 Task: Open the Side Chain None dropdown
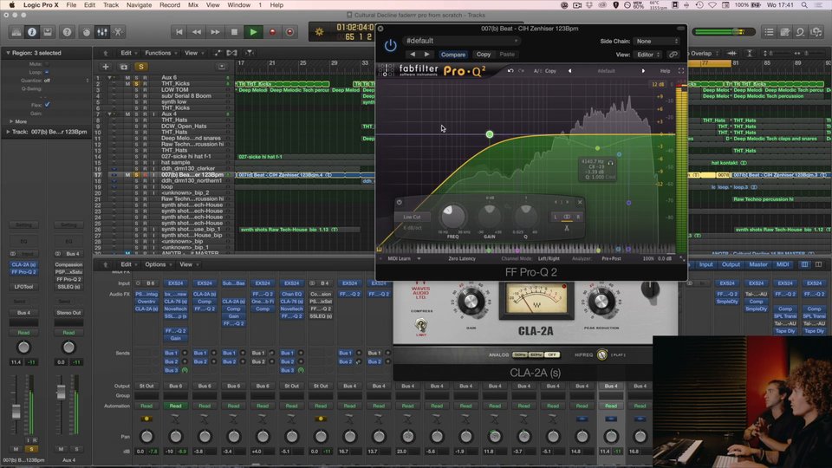point(657,41)
